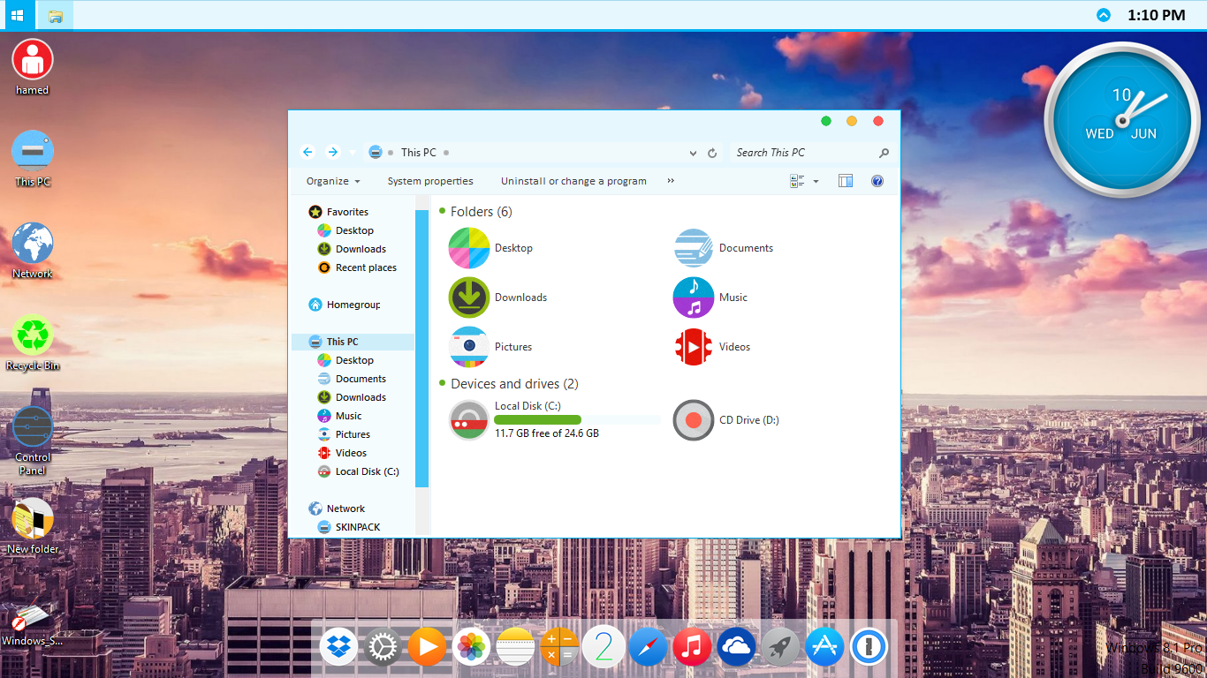Open the red Music app in dock
The height and width of the screenshot is (678, 1207).
click(x=692, y=648)
